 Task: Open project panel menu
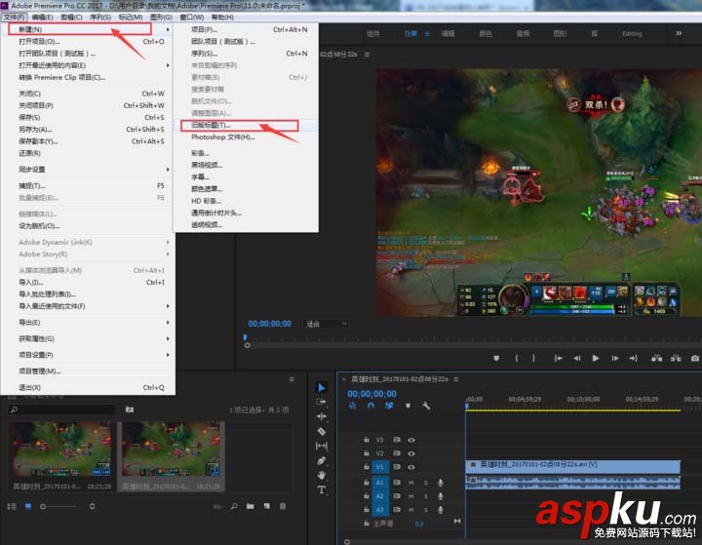[292, 379]
